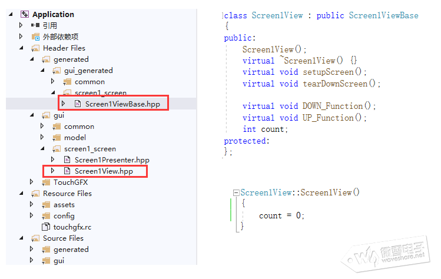Click the 引用 references icon
This screenshot has height=279, width=441.
35,25
